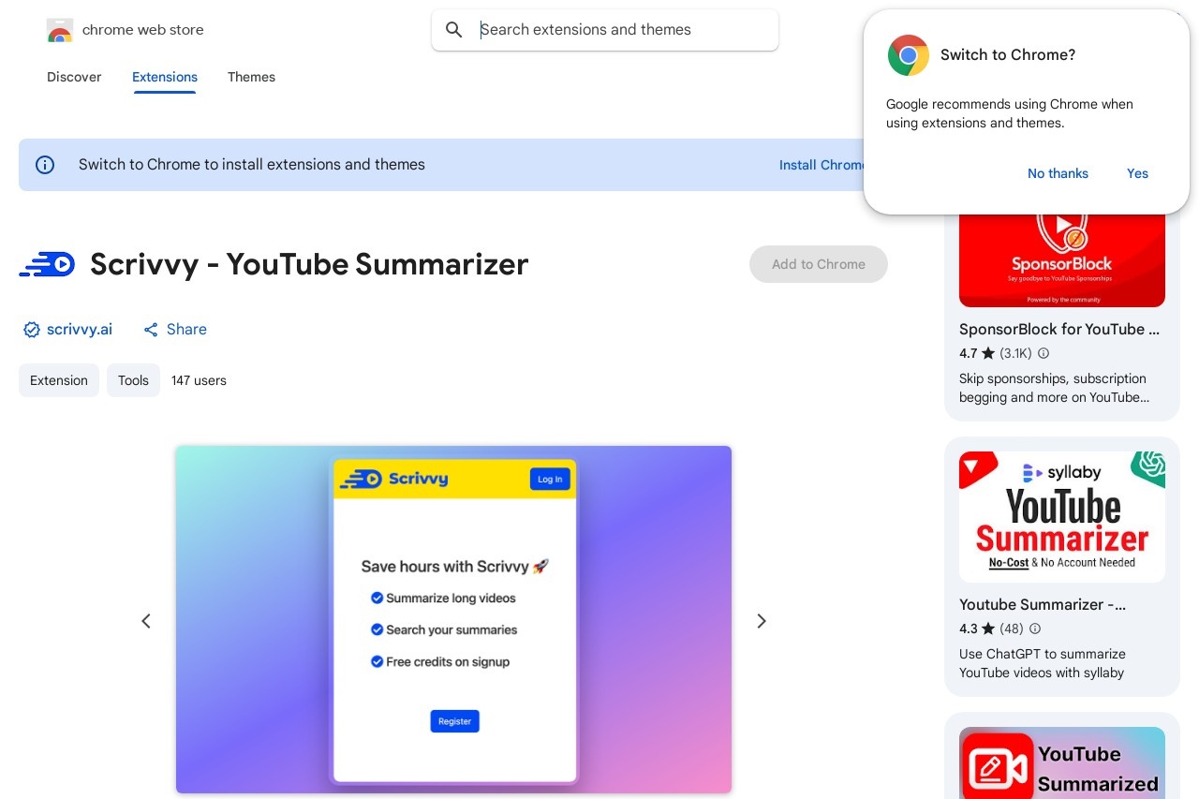
Task: Open the YouTube Summarized extension thumbnail
Action: (1062, 762)
